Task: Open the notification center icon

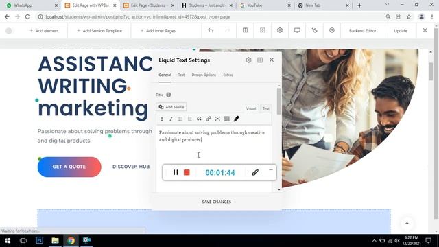Action: click(x=428, y=240)
